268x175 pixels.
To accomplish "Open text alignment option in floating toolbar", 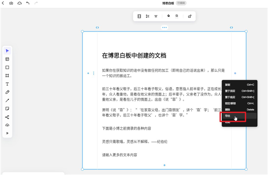I will [156, 16].
